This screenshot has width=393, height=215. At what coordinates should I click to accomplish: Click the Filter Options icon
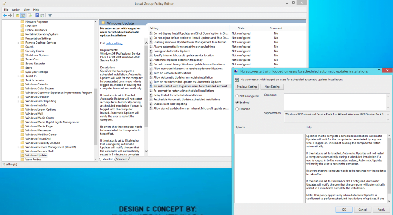click(x=50, y=15)
